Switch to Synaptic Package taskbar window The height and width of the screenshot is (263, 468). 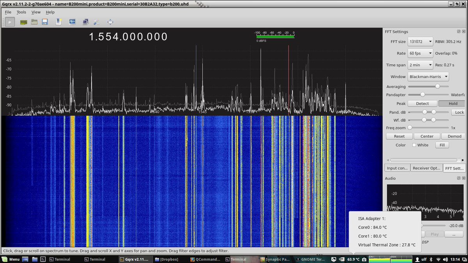coord(276,259)
